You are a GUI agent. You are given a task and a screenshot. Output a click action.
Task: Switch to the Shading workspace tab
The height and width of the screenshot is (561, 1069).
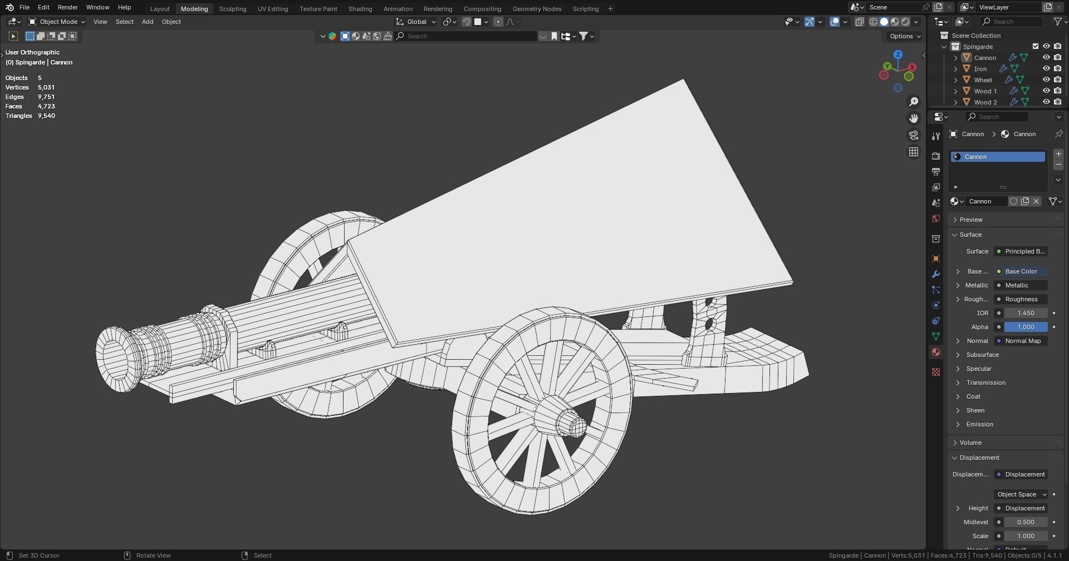(360, 9)
